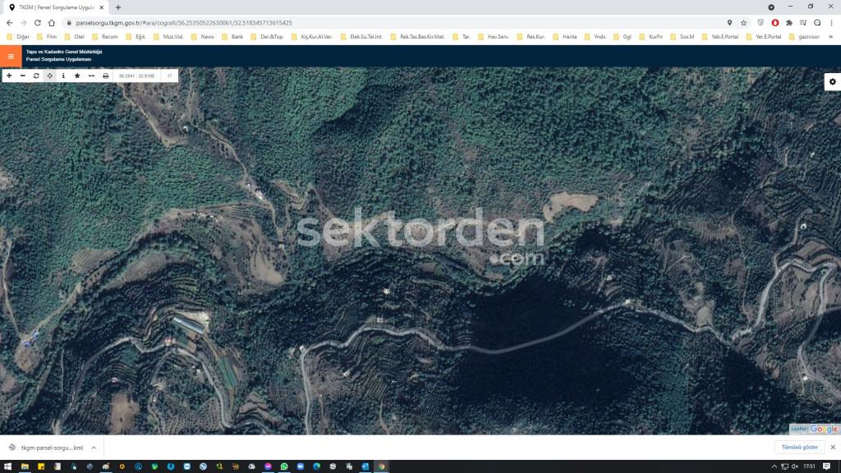Open the Ggl bookmarks folder

point(623,36)
